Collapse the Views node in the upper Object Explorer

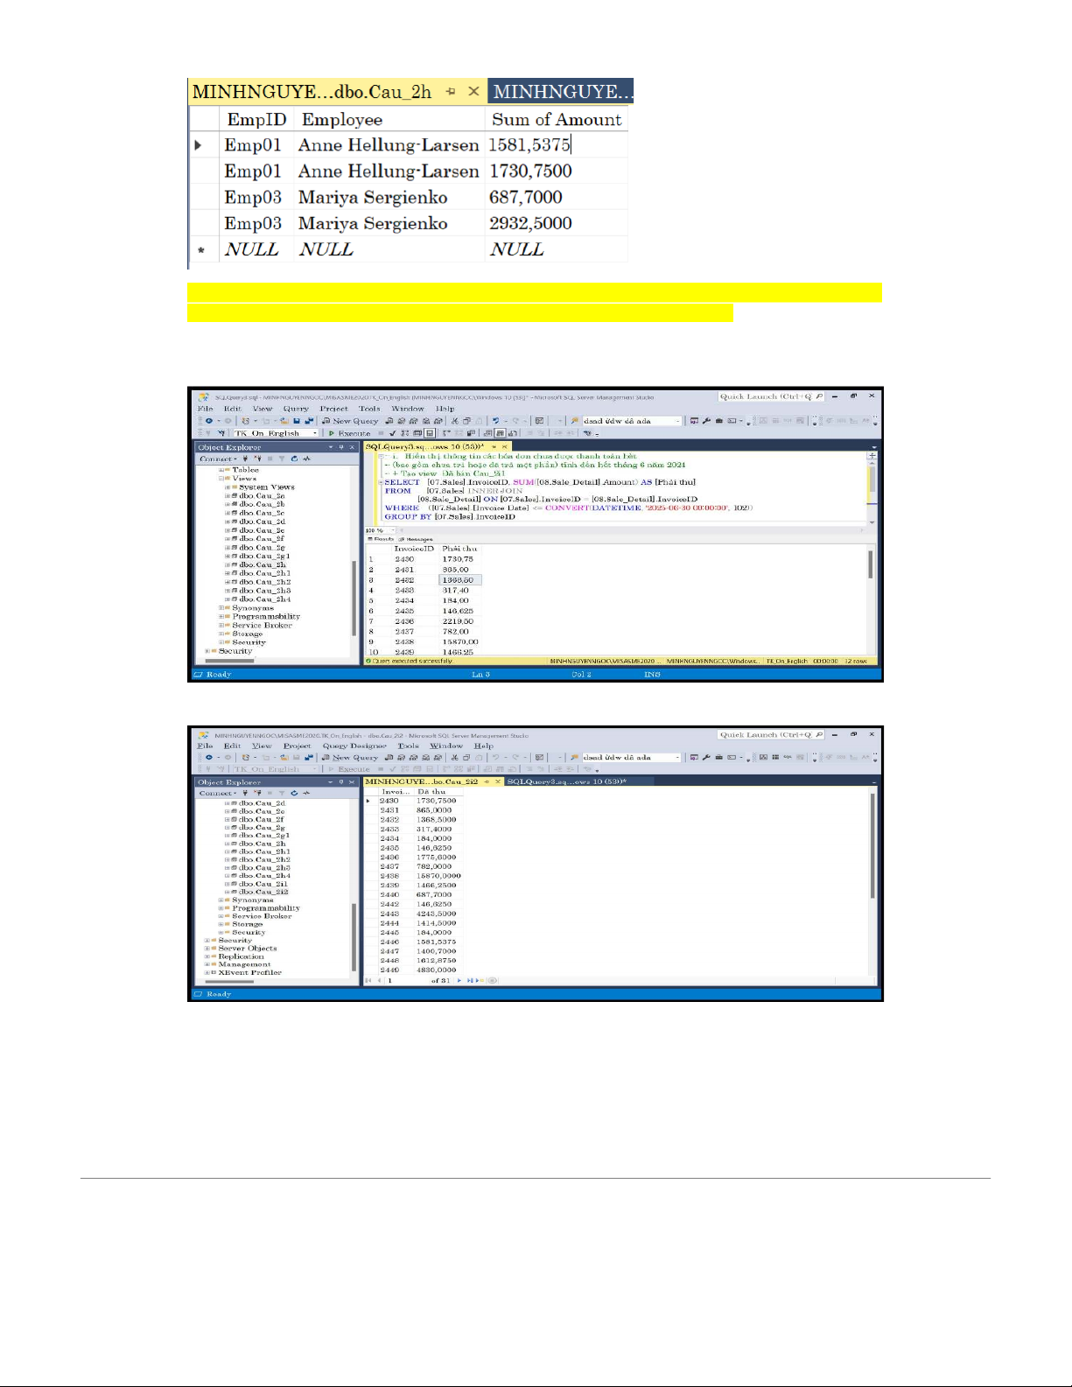(221, 479)
